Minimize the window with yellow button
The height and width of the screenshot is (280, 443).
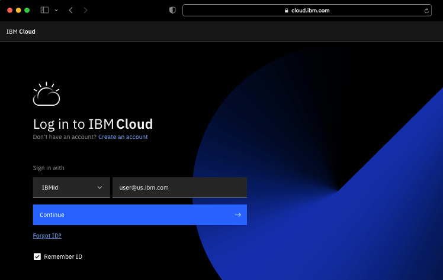coord(18,10)
